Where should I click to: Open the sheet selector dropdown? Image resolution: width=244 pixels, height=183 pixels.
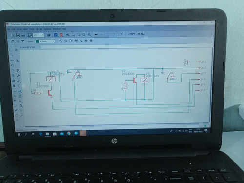39,35
